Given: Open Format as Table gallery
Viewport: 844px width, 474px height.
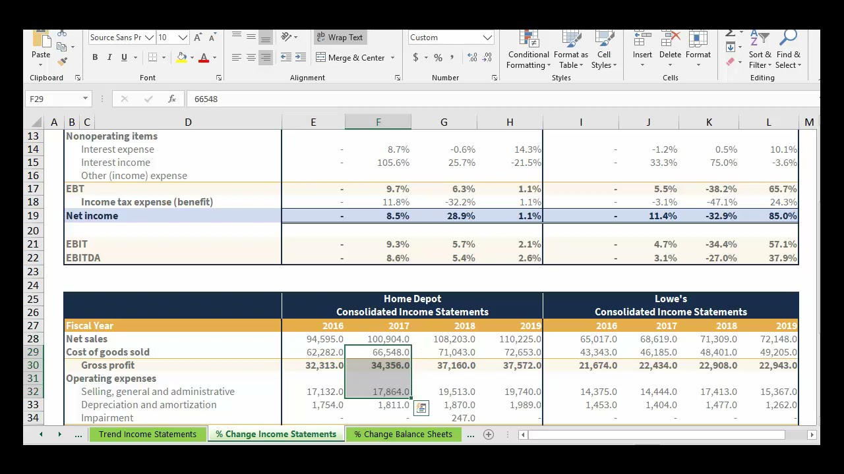Looking at the screenshot, I should 571,50.
